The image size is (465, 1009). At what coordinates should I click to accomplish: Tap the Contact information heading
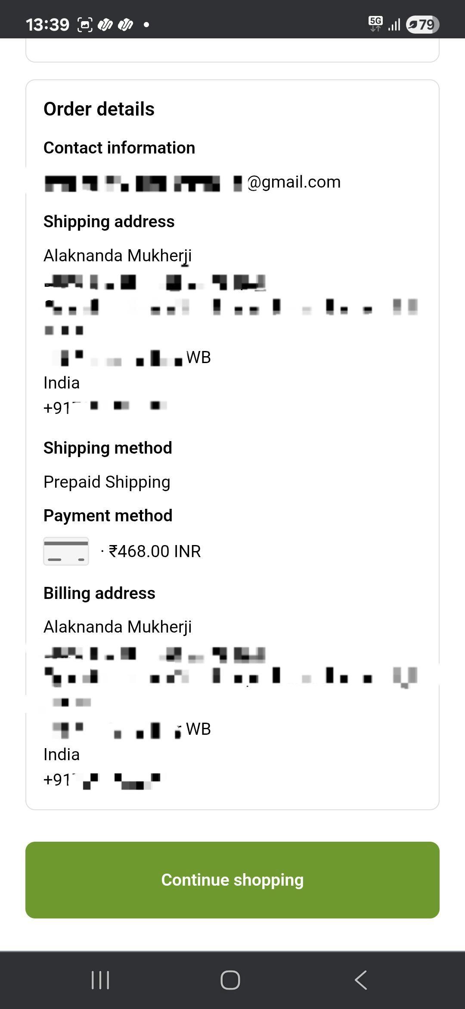(x=119, y=148)
